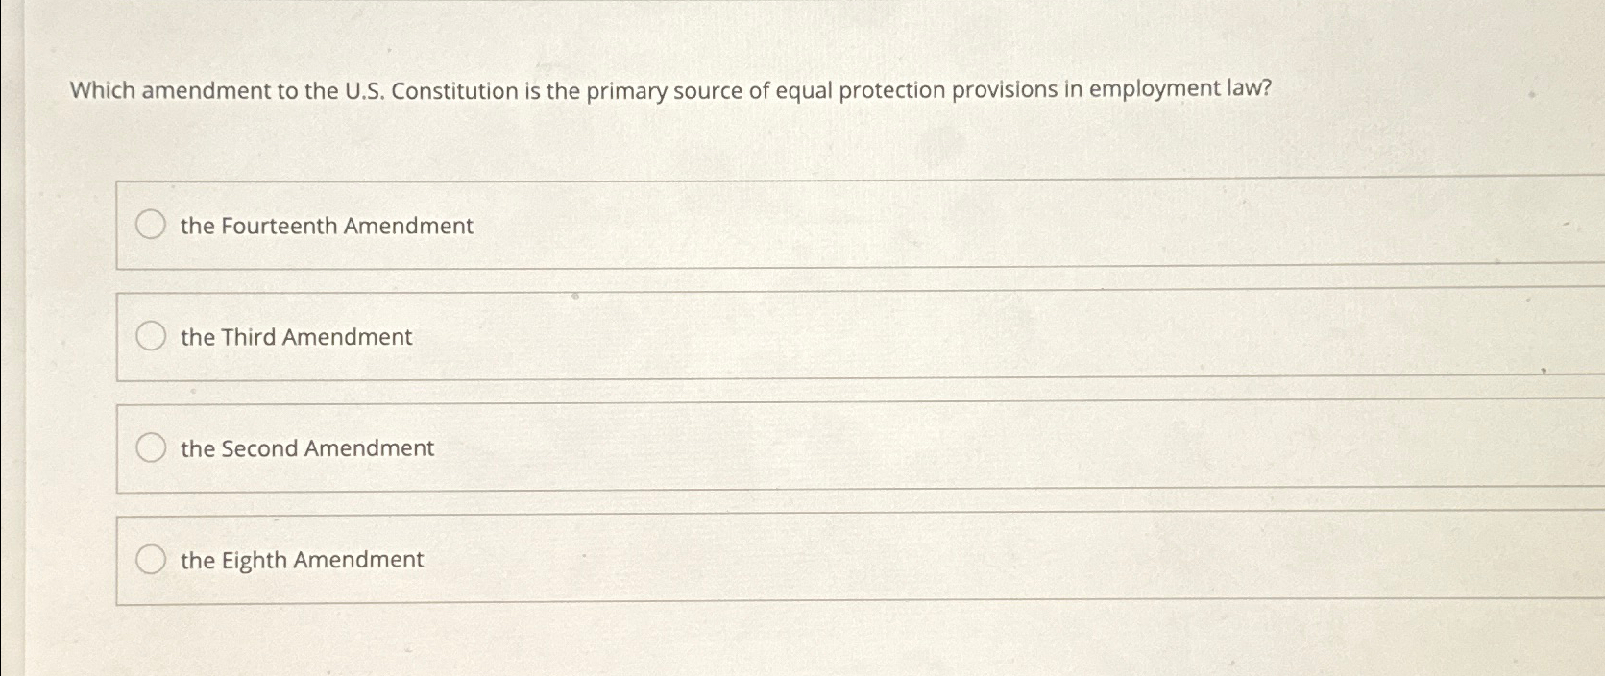Click the Third Amendment answer row
Viewport: 1605px width, 676px height.
coord(672,337)
